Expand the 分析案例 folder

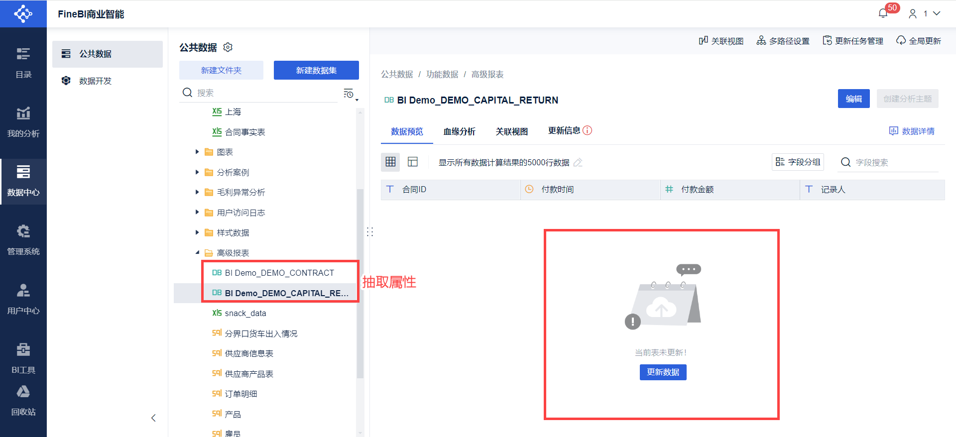[x=197, y=172]
